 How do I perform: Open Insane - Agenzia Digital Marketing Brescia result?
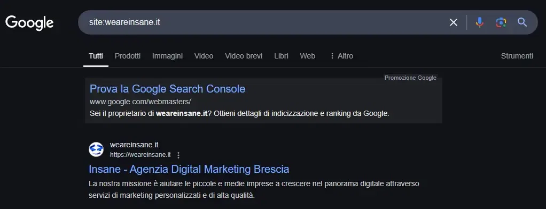point(189,169)
